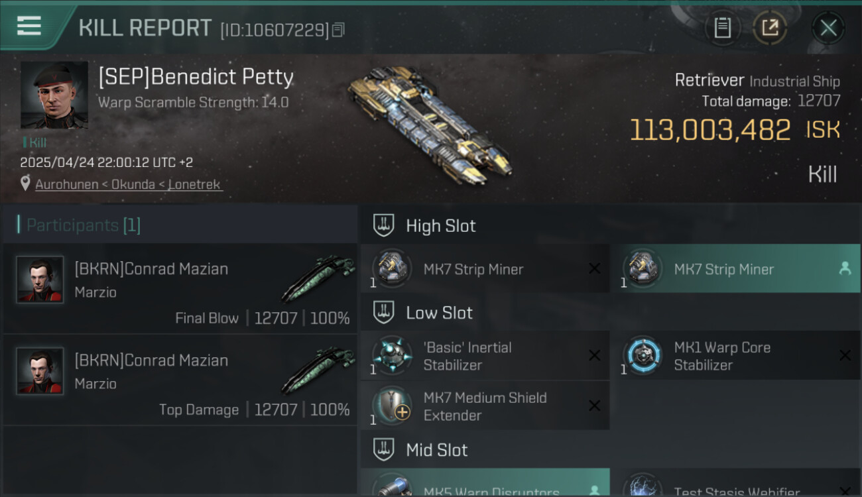This screenshot has height=497, width=862.
Task: Close the kill report window
Action: pyautogui.click(x=828, y=28)
